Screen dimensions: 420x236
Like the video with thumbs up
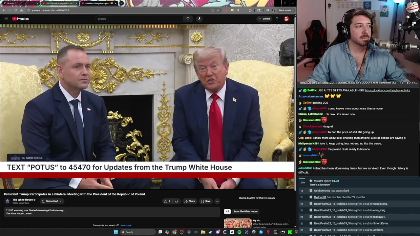167,201
